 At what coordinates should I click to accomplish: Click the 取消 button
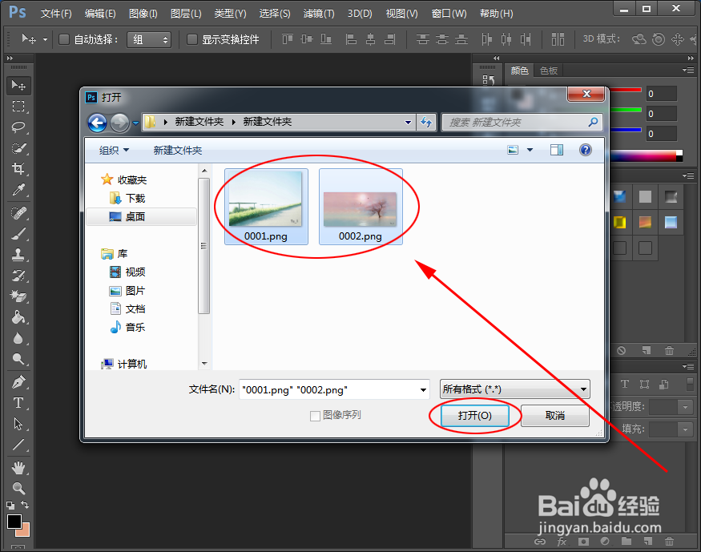(x=555, y=416)
